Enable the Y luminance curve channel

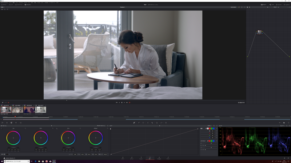(x=208, y=129)
